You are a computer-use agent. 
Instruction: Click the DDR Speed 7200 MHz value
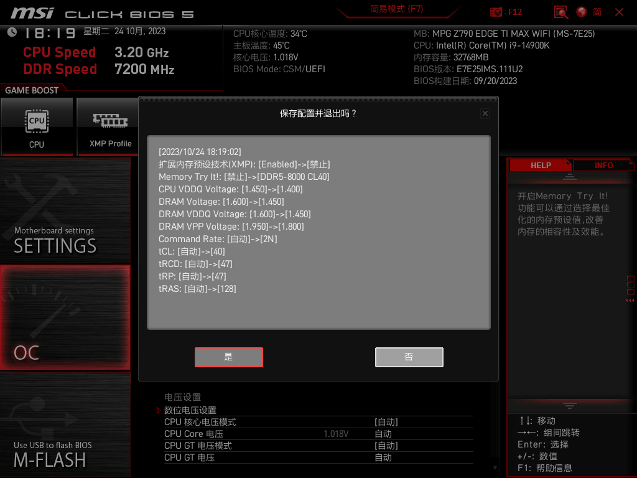pyautogui.click(x=144, y=69)
